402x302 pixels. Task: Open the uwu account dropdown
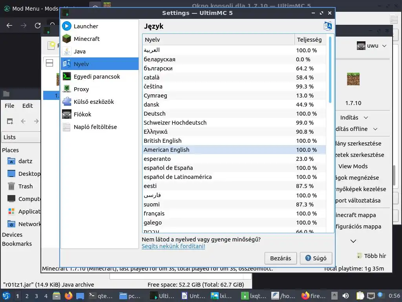coord(372,46)
